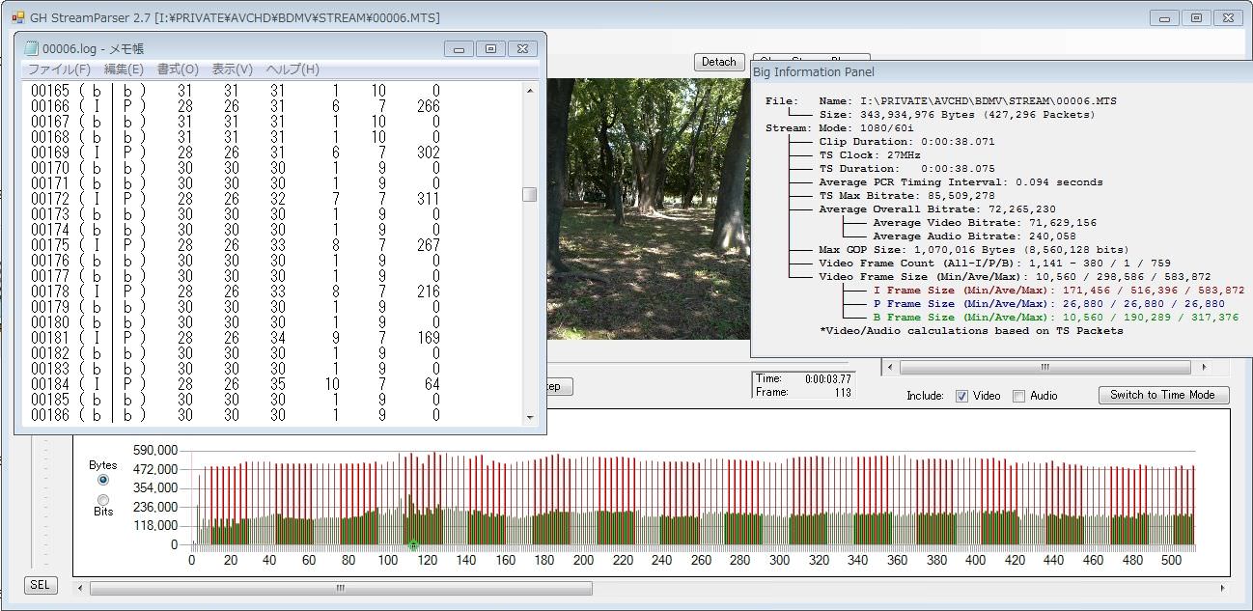Uncheck the Video include checkbox

(961, 396)
